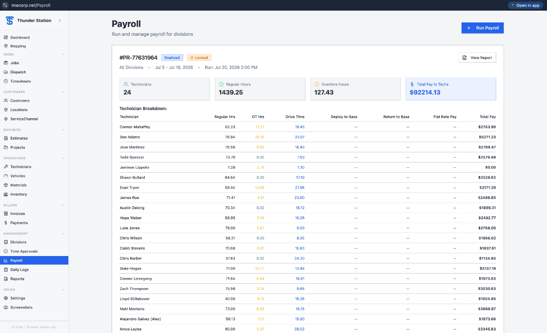Click the site info icon in address bar
The height and width of the screenshot is (333, 547).
pyautogui.click(x=5, y=5)
